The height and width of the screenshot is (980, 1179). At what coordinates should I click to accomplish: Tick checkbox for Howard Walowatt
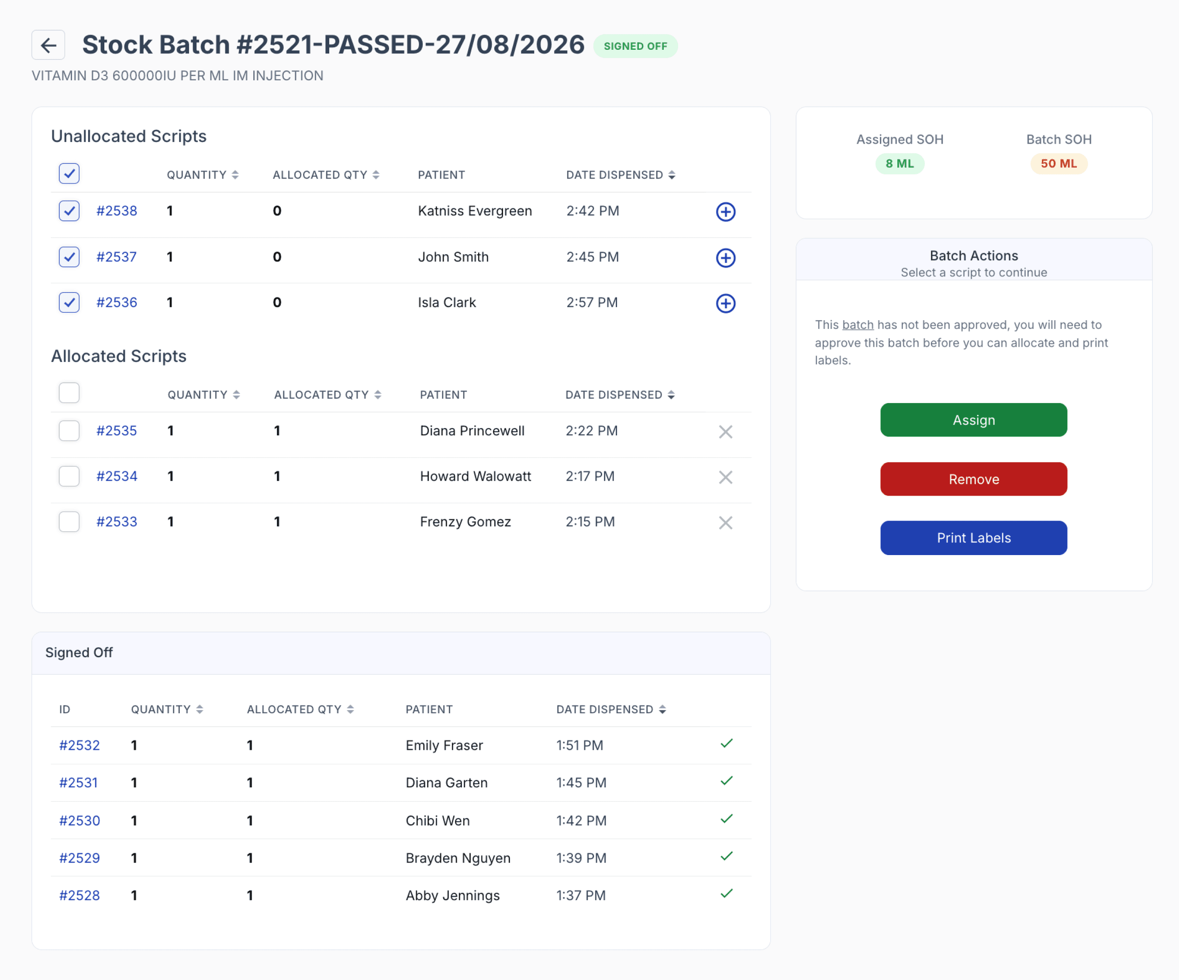[69, 477]
